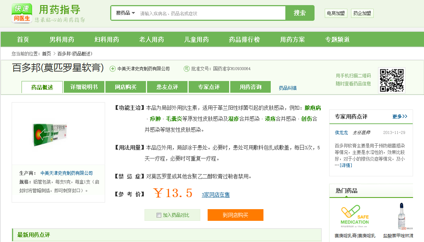Open the 药企加盟 link

(x=362, y=13)
